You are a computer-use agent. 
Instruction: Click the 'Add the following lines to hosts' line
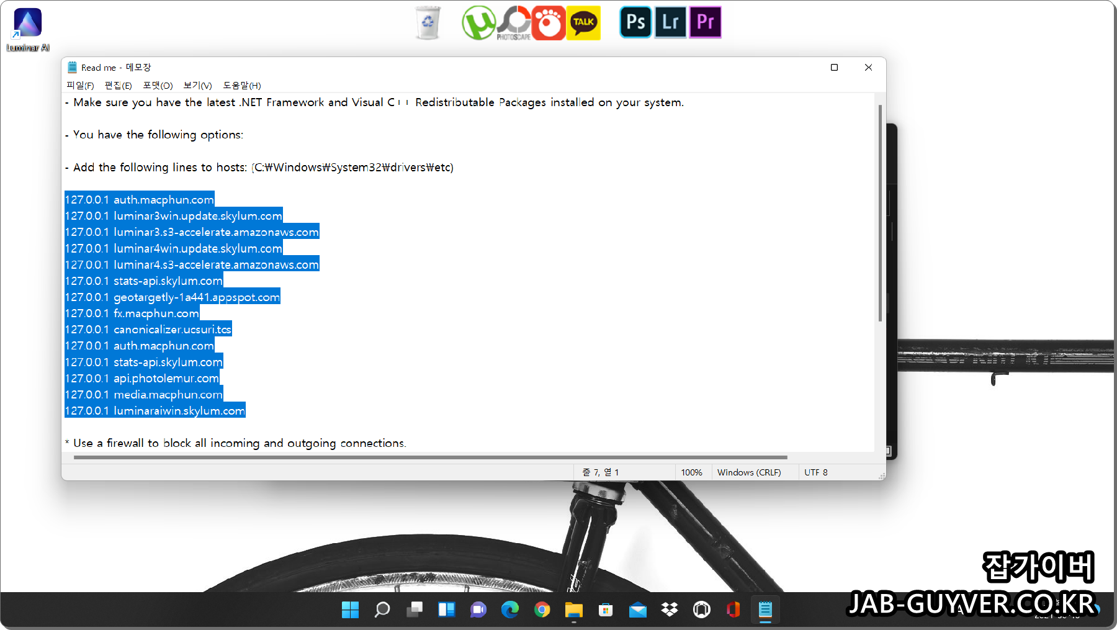coord(259,168)
